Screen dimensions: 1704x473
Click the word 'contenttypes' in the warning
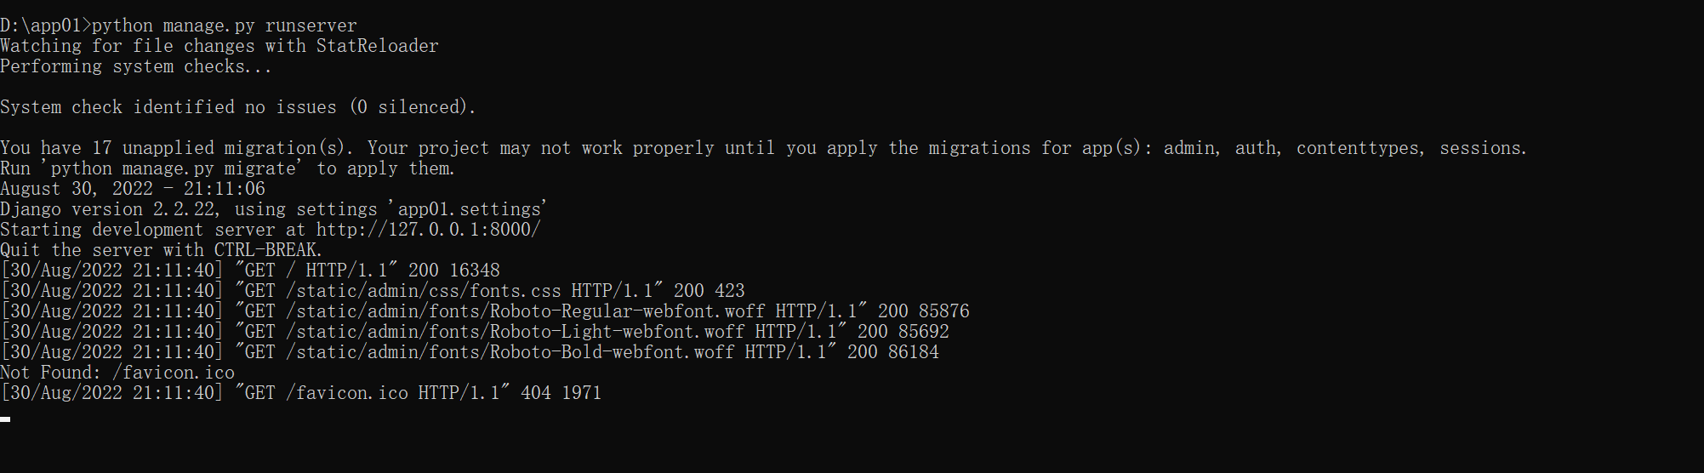pyautogui.click(x=1359, y=148)
